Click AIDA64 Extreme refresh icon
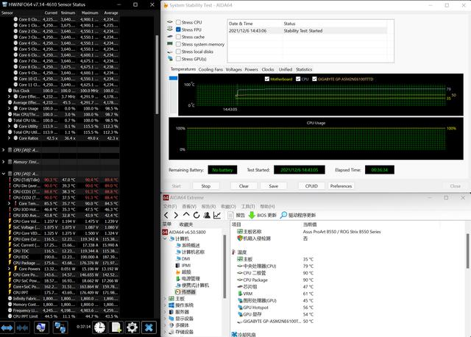Screen dimensions: 471x337 196,215
